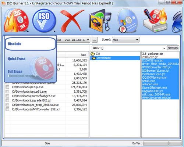Expand the DVR-K17A drive dropdown
Screen dimensions: 184x147
point(88,40)
